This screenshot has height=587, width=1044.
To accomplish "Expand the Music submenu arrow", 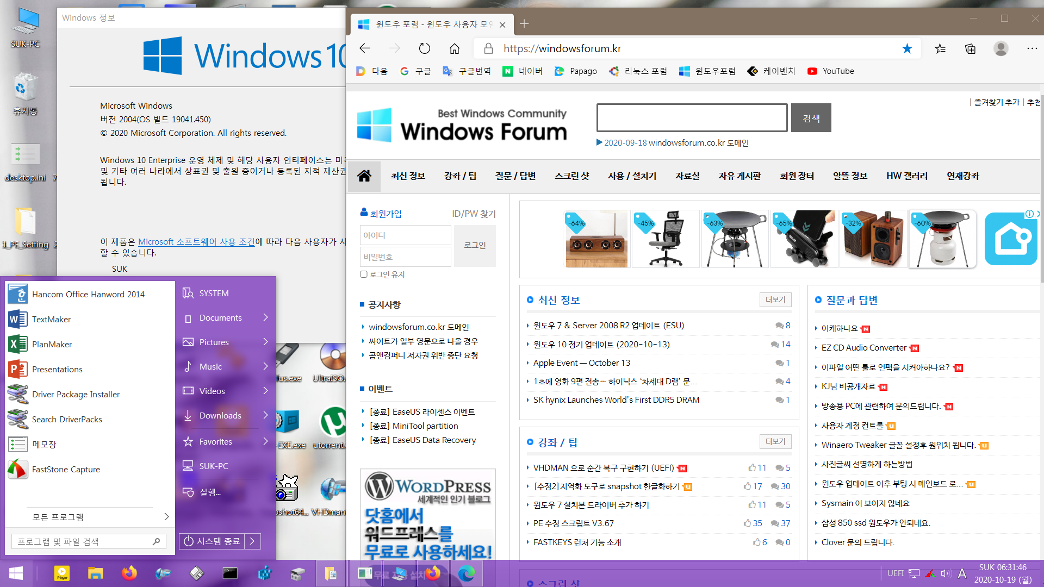I will point(266,366).
